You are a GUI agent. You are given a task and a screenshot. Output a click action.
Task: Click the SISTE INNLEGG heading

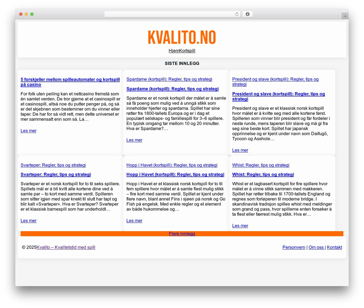point(182,63)
